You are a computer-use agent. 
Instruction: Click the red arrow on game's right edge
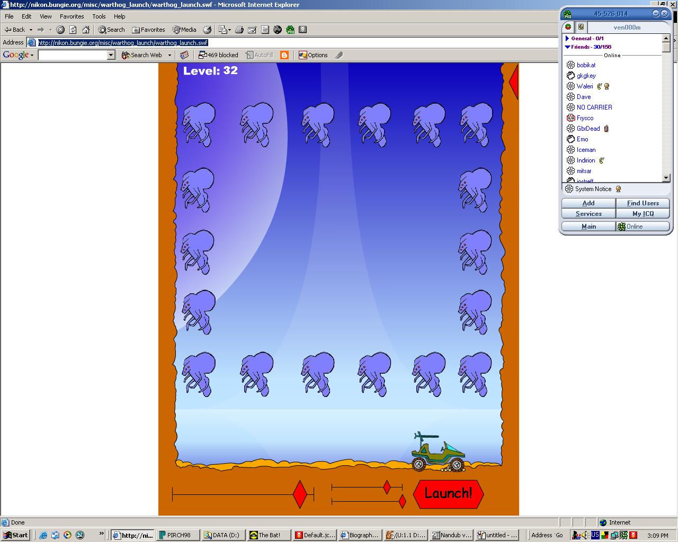coord(513,82)
